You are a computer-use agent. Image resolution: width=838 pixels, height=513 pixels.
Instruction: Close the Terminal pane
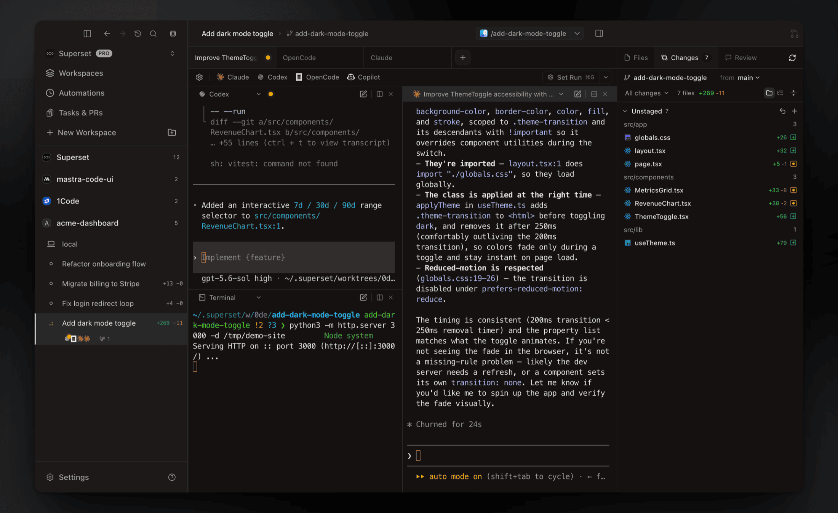pos(391,297)
